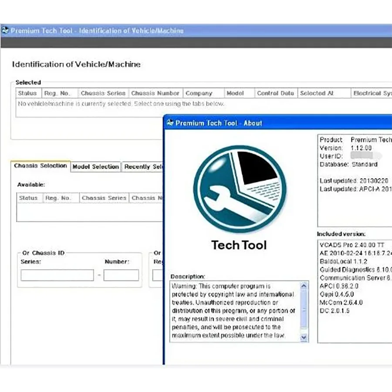Click the description scrollbar up arrow
The width and height of the screenshot is (392, 392).
(304, 285)
